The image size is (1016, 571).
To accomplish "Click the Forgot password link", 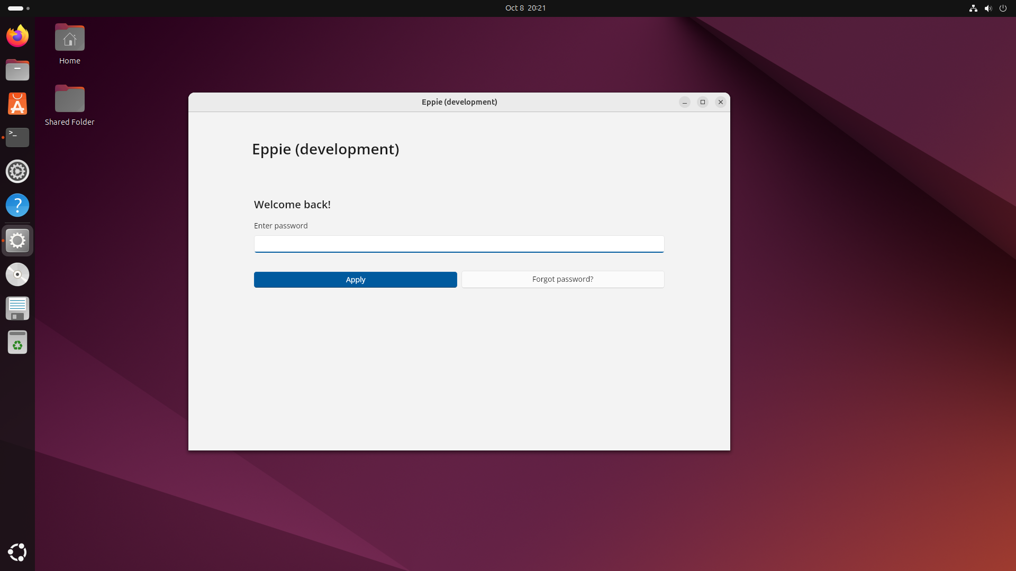I will click(x=563, y=279).
